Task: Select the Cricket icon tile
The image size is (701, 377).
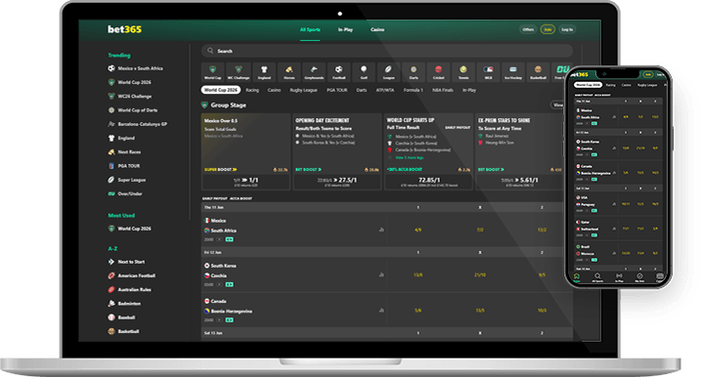Action: pyautogui.click(x=439, y=72)
